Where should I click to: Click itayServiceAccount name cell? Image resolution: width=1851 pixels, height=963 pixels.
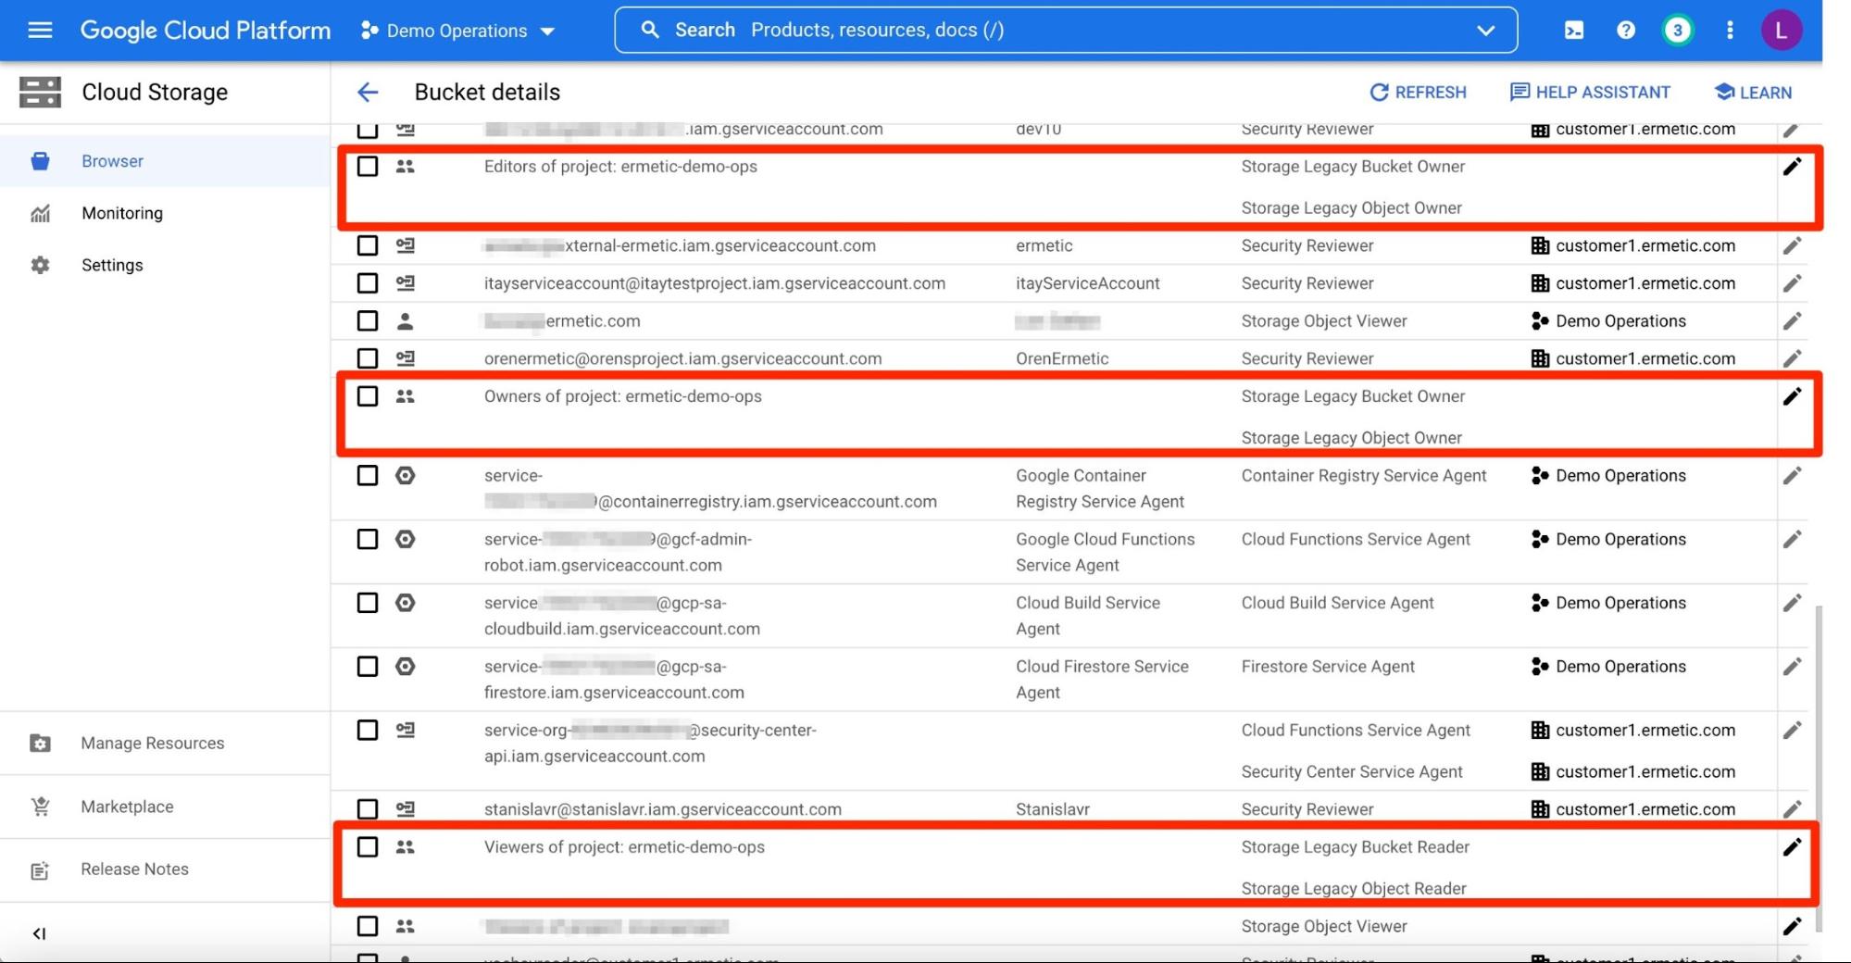1087,283
